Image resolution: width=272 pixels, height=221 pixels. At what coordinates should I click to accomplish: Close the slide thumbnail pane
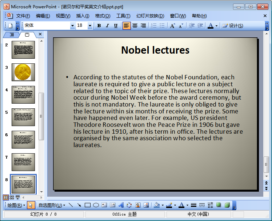click(40, 34)
